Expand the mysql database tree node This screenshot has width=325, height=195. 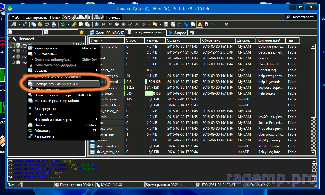point(13,45)
